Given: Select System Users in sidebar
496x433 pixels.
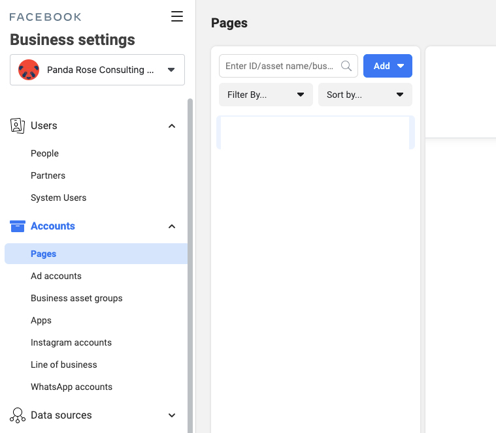Looking at the screenshot, I should pyautogui.click(x=58, y=198).
